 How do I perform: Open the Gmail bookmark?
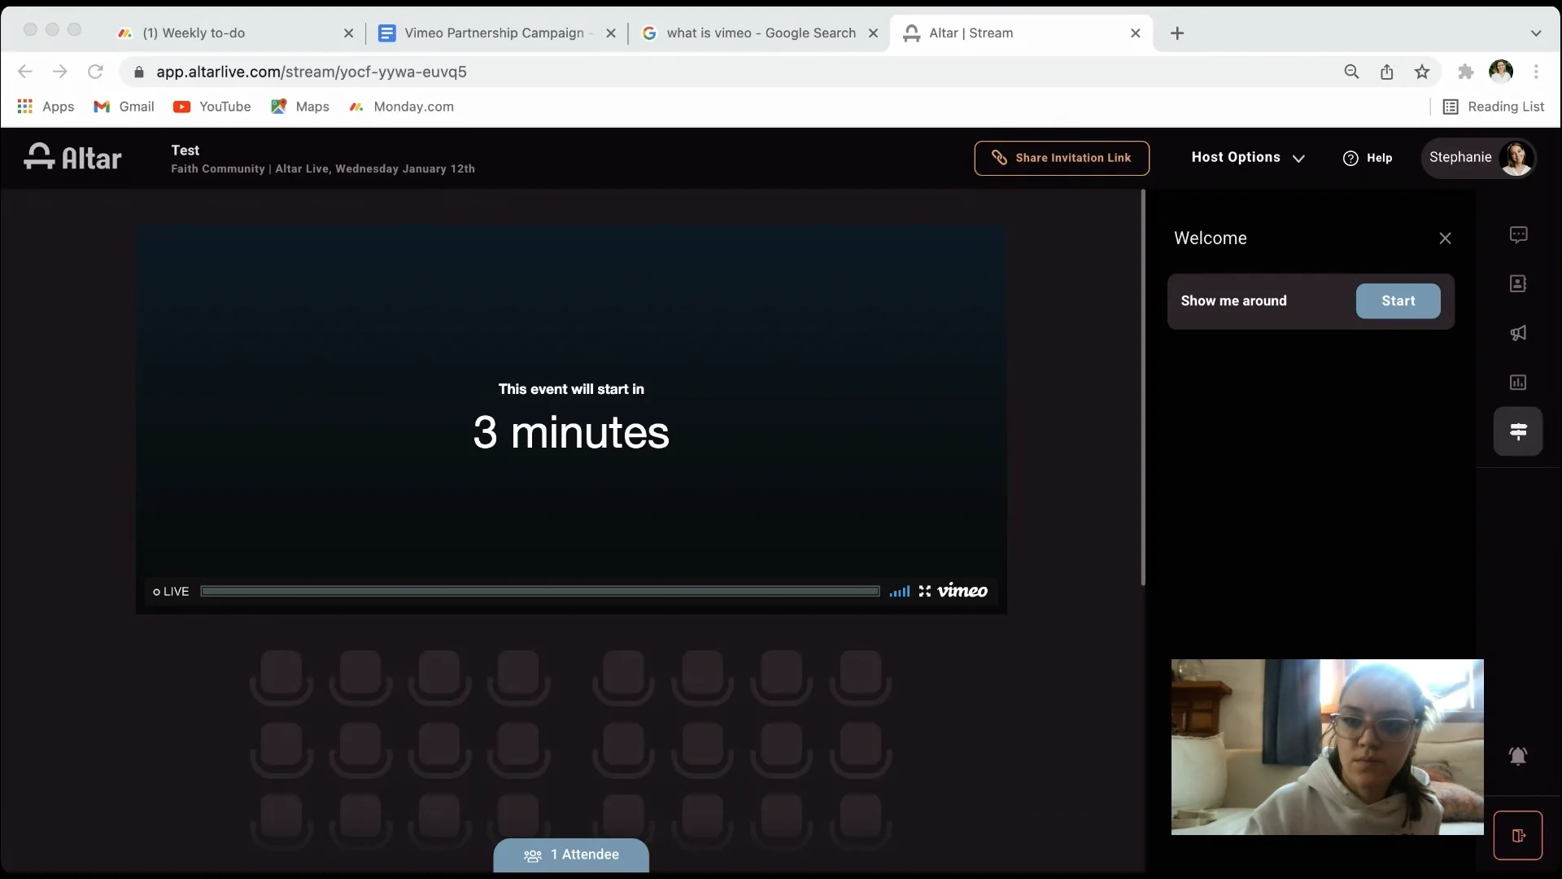(x=124, y=107)
